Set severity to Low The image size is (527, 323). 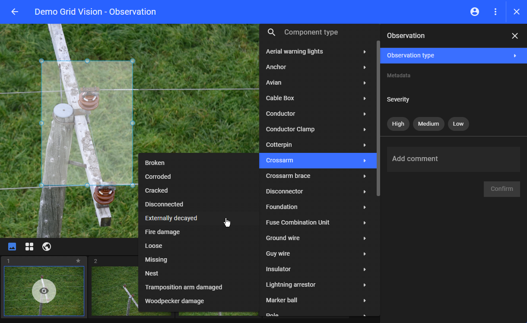tap(458, 124)
